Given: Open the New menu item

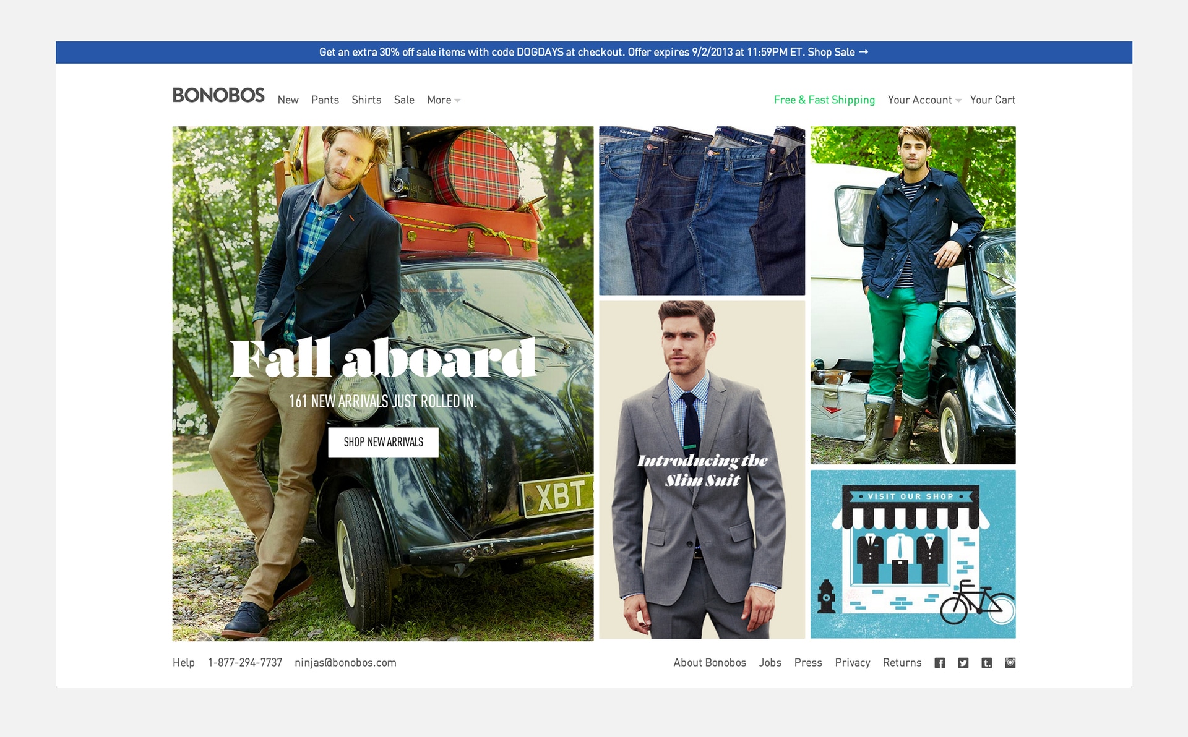Looking at the screenshot, I should click(288, 100).
